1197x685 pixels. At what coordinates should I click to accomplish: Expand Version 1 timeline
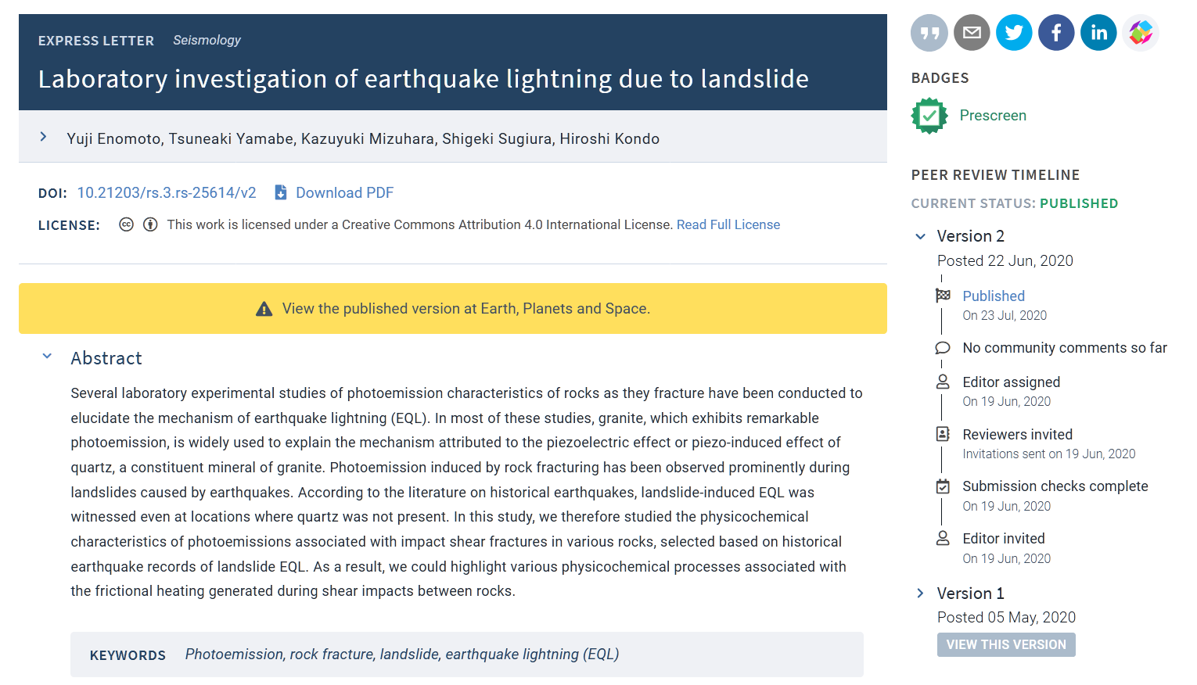pyautogui.click(x=921, y=594)
